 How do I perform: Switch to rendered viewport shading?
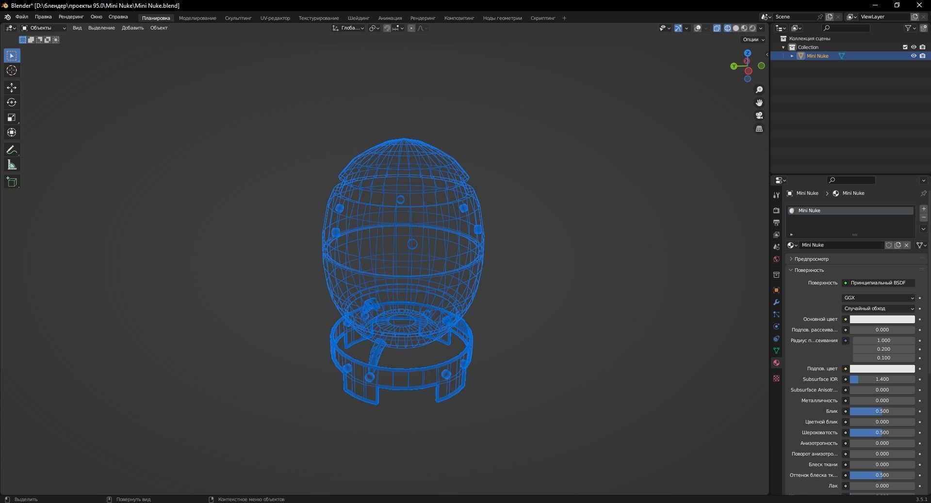point(752,28)
